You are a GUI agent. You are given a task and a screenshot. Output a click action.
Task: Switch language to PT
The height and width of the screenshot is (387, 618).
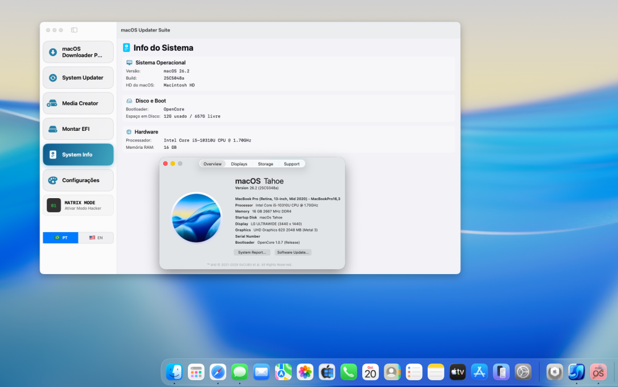point(61,238)
